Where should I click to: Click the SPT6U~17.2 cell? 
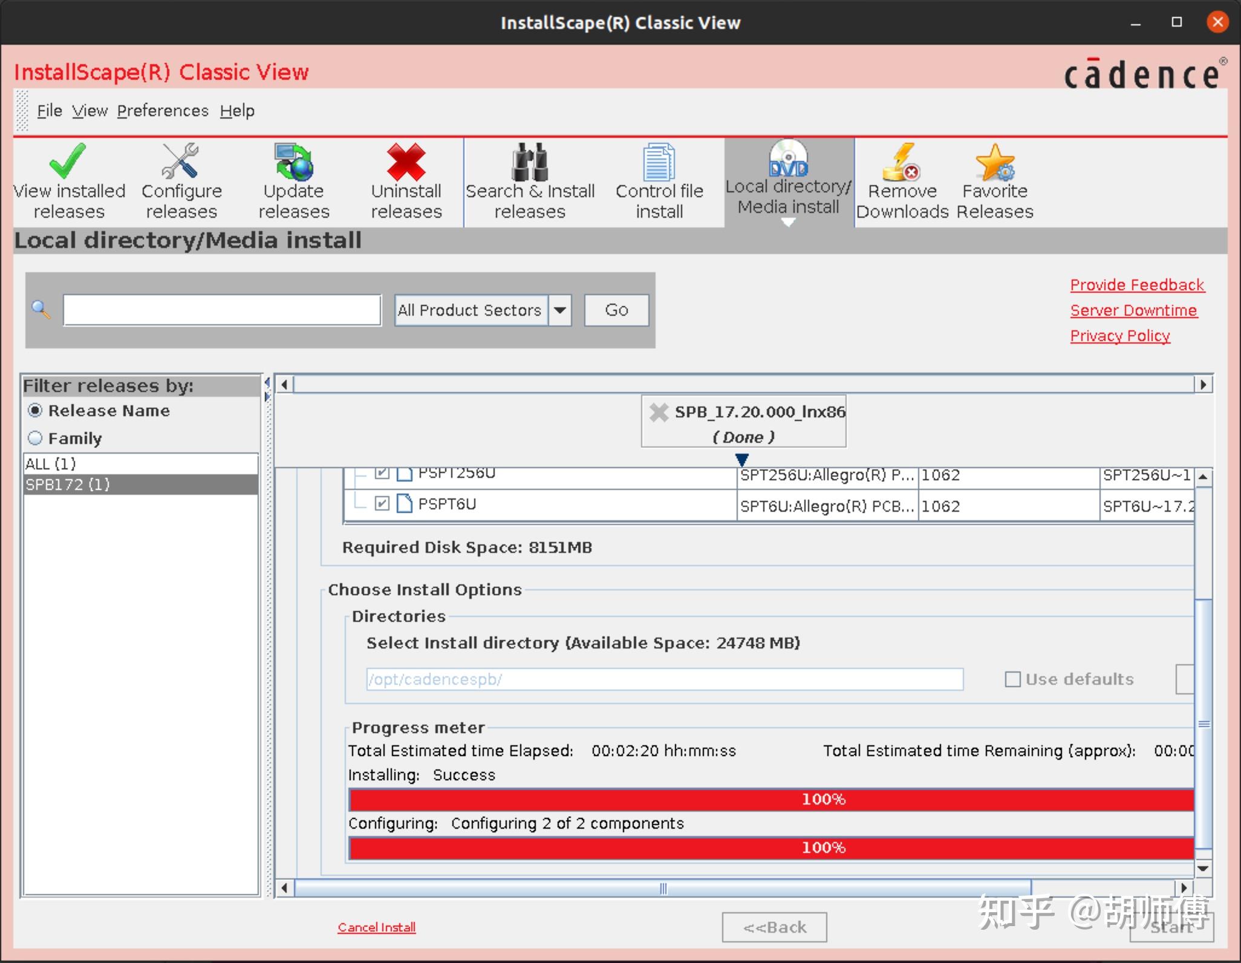click(x=1148, y=506)
